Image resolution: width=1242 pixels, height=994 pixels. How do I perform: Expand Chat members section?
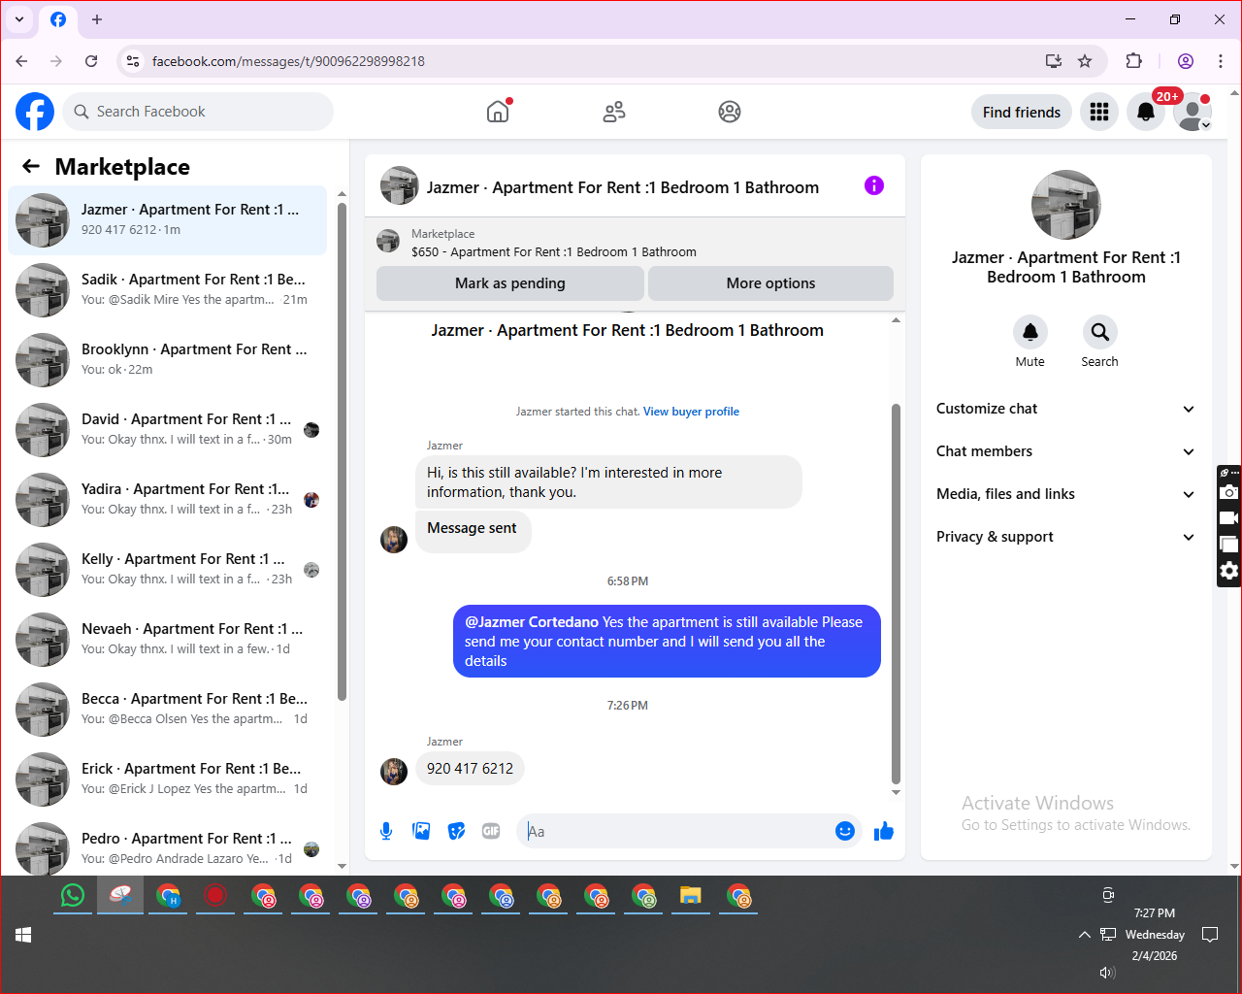1065,451
